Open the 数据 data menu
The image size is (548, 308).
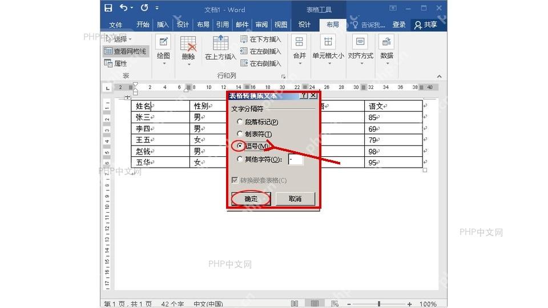point(387,51)
